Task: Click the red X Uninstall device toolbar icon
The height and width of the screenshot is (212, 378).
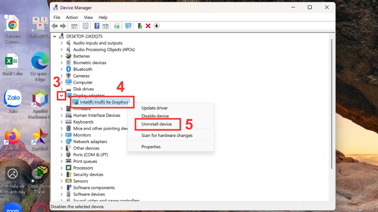Action: coord(148,26)
